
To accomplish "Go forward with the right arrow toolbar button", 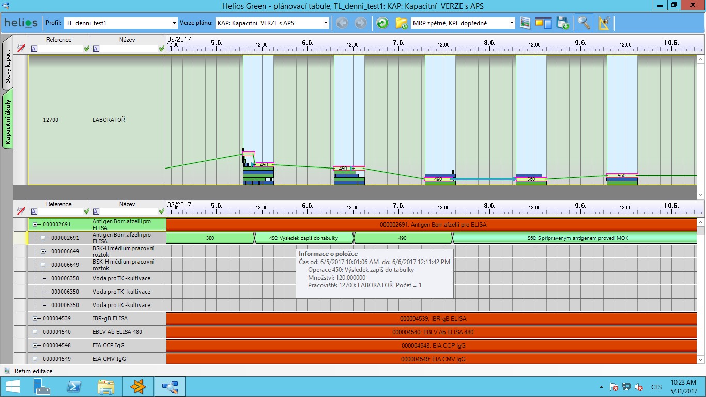I will coord(361,23).
